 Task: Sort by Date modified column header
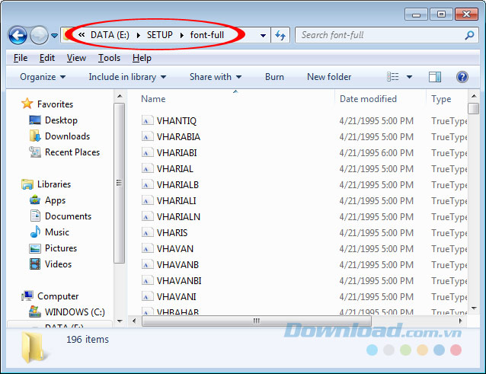coord(368,99)
